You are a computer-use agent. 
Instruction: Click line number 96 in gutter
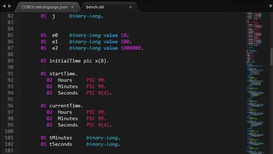click(10, 105)
